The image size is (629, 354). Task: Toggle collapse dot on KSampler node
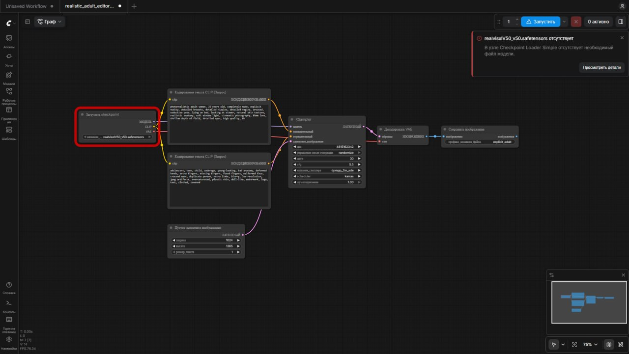point(292,119)
